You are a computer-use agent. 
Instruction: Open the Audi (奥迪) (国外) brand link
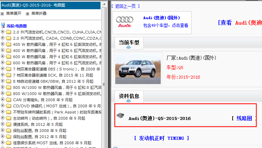click(x=161, y=18)
